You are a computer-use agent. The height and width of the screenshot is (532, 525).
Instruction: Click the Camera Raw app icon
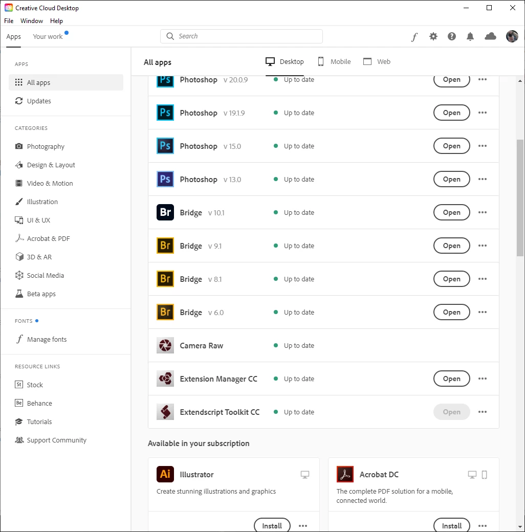[x=165, y=345]
